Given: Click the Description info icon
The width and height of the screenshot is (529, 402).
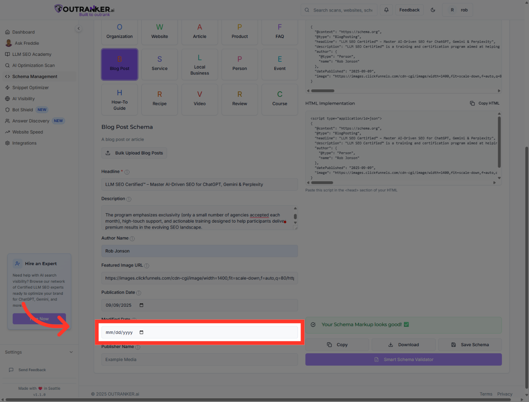Looking at the screenshot, I should (x=129, y=199).
